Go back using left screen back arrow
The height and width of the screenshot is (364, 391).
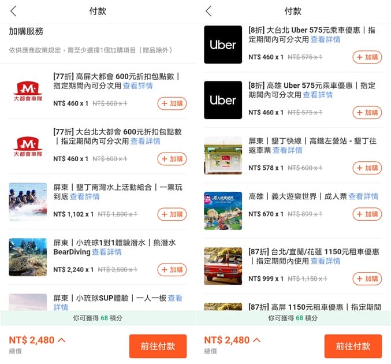point(13,11)
